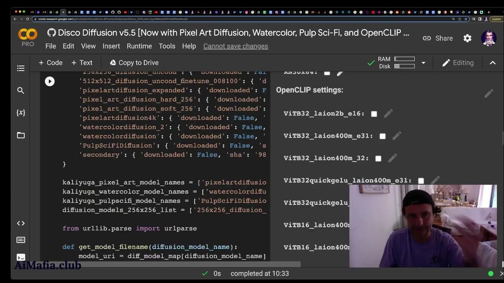Open the terminal icon at the sidebar bottom
The height and width of the screenshot is (283, 504).
(x=21, y=257)
